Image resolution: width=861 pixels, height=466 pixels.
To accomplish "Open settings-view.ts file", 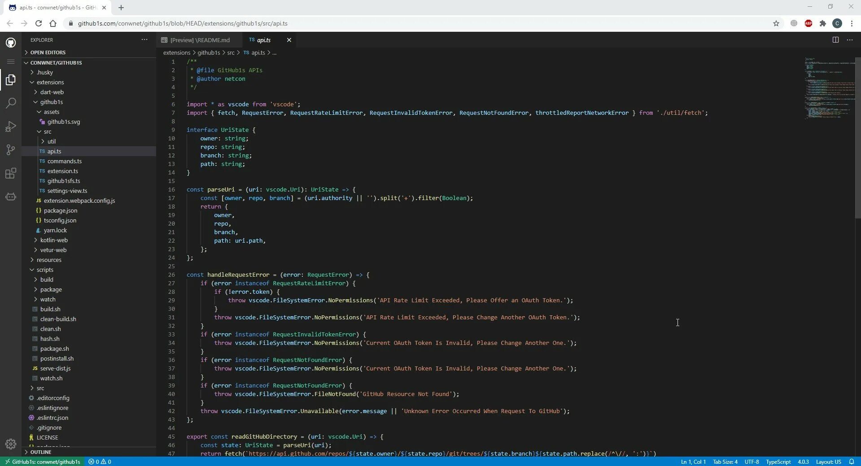I will click(89, 191).
